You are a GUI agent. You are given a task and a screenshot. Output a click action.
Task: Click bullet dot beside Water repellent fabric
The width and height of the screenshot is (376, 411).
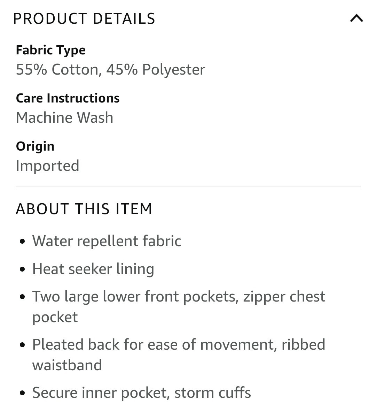coord(23,242)
